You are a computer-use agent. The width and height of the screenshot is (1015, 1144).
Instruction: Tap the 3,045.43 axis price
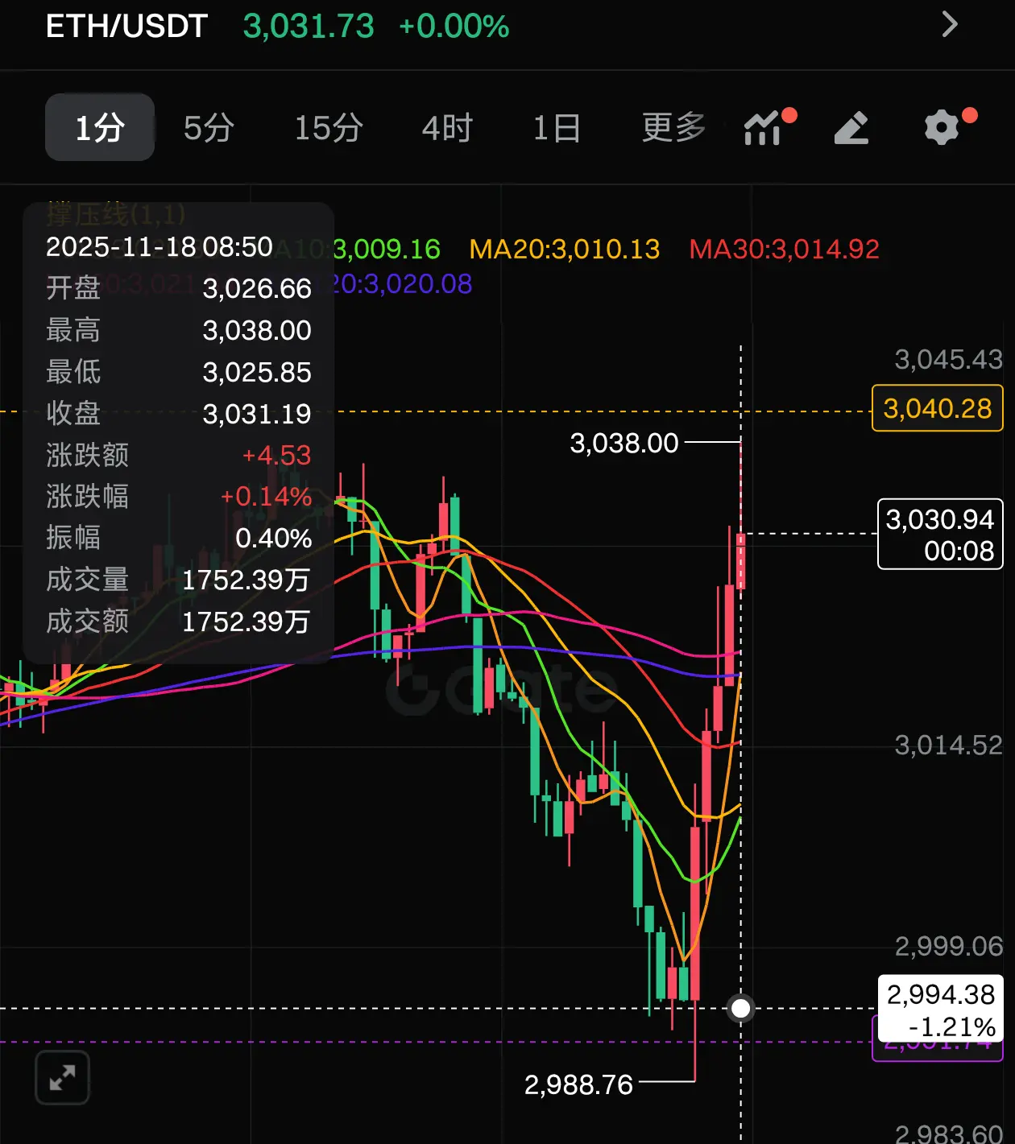[x=948, y=359]
